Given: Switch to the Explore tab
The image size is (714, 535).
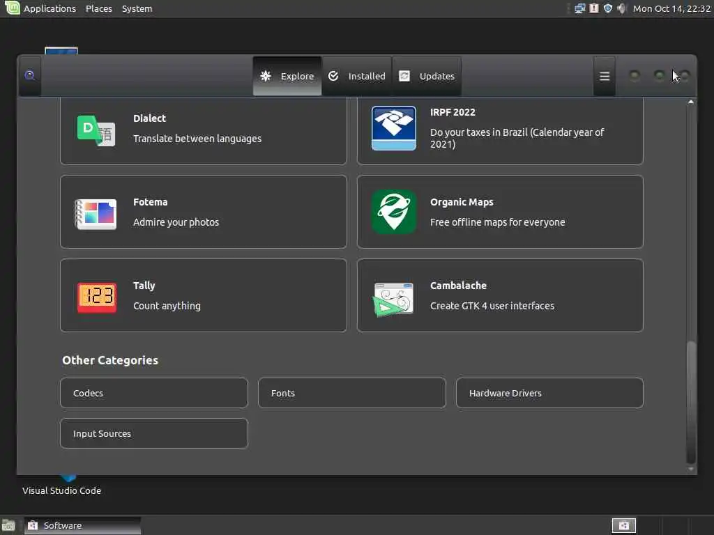Looking at the screenshot, I should (x=287, y=76).
